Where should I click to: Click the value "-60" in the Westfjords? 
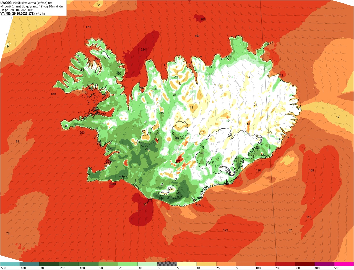[119, 73]
